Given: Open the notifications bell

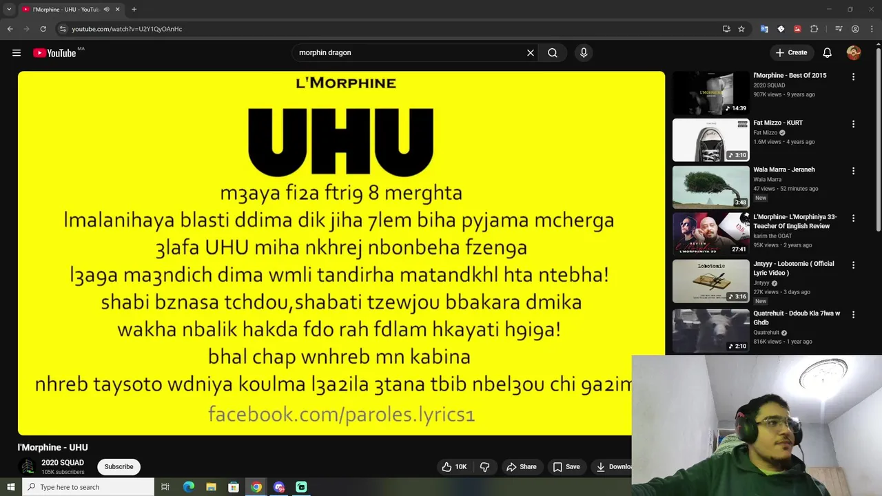Looking at the screenshot, I should coord(828,52).
